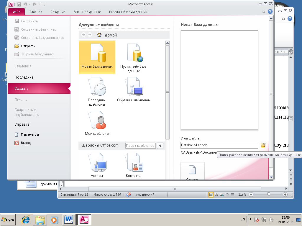This screenshot has width=302, height=226.
Task: Open the Создание ribbon tab
Action: point(58,12)
